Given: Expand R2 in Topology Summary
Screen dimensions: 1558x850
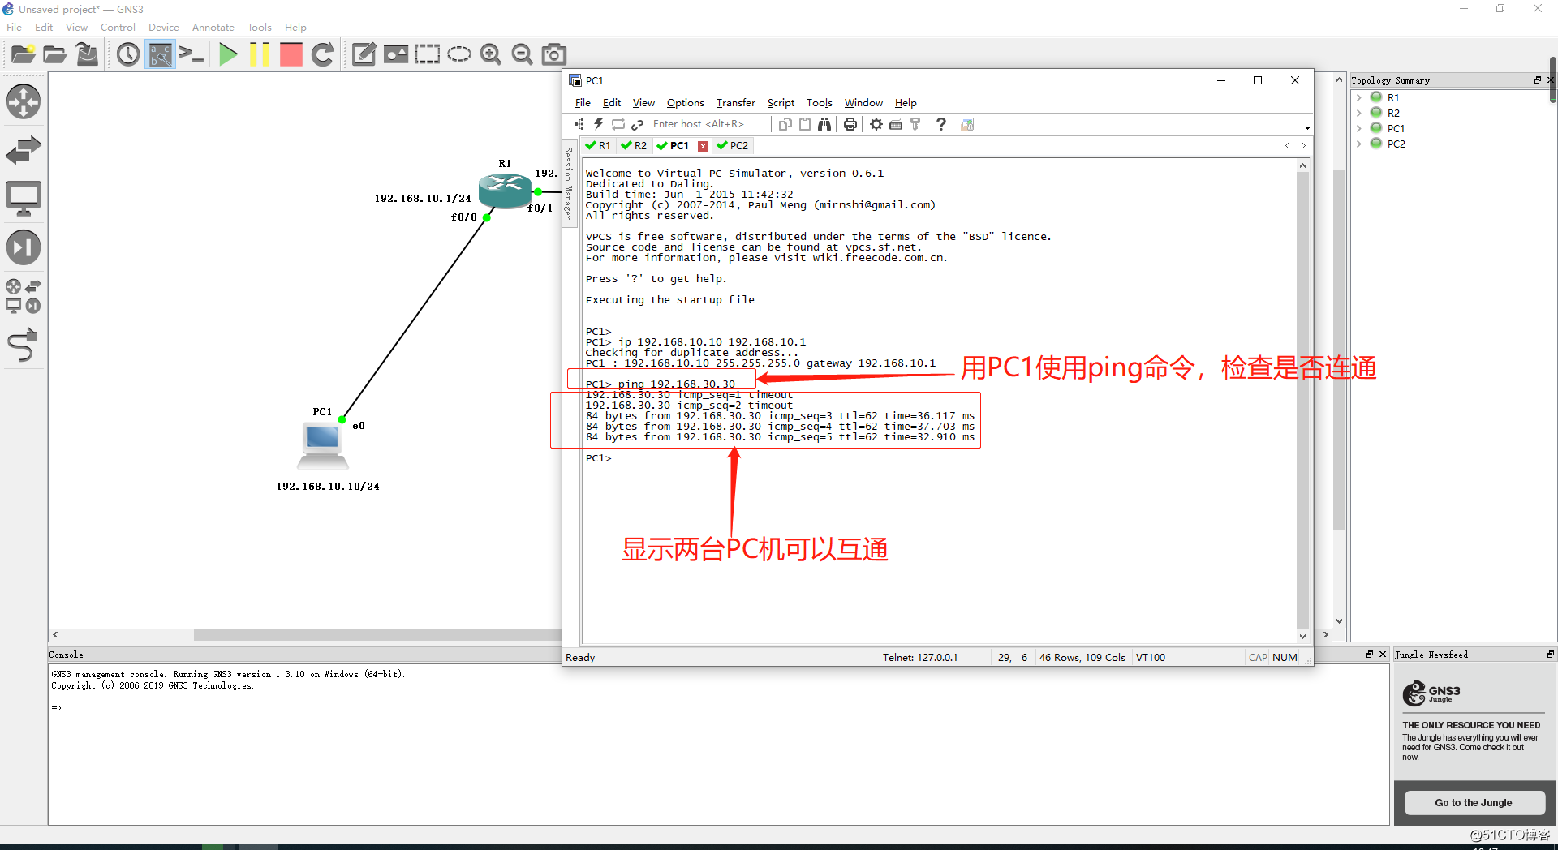Looking at the screenshot, I should point(1359,113).
